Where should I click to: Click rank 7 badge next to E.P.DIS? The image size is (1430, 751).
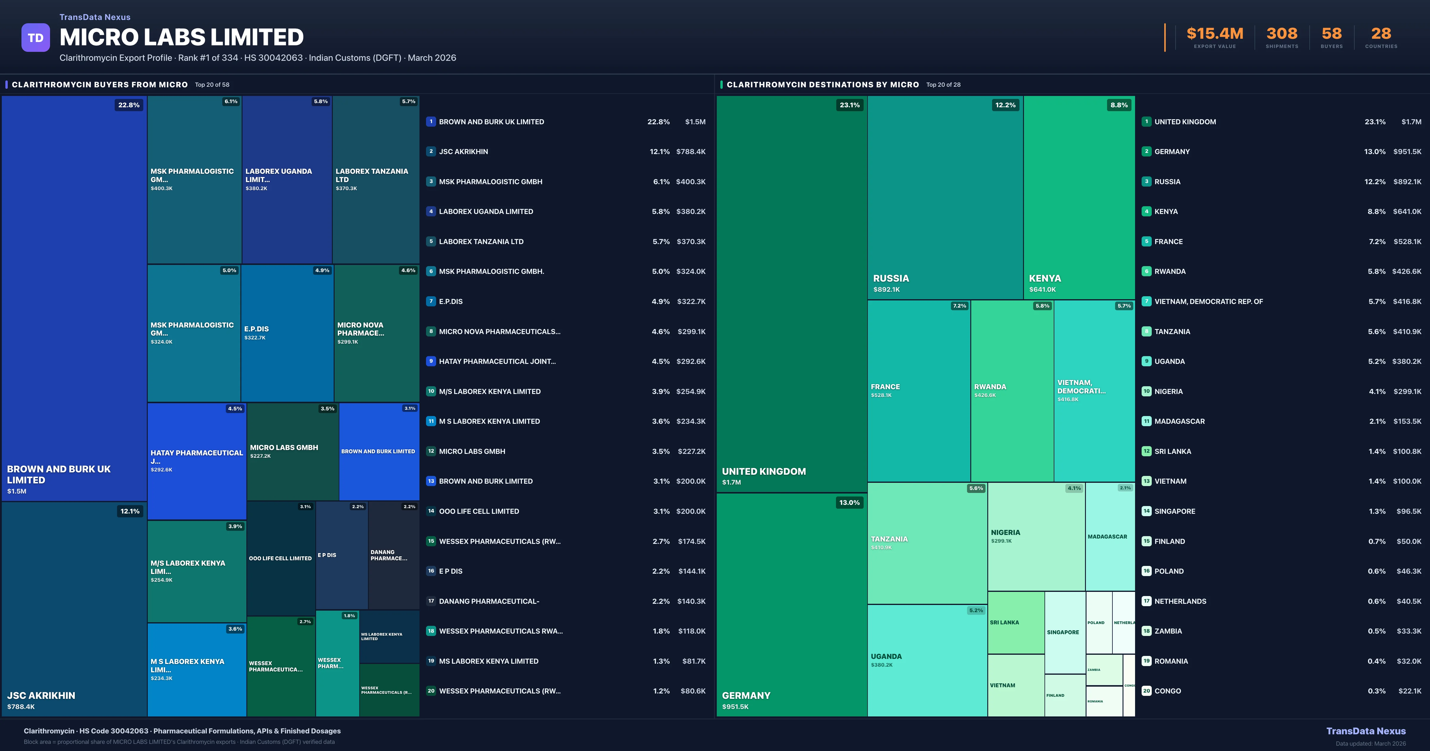[431, 301]
